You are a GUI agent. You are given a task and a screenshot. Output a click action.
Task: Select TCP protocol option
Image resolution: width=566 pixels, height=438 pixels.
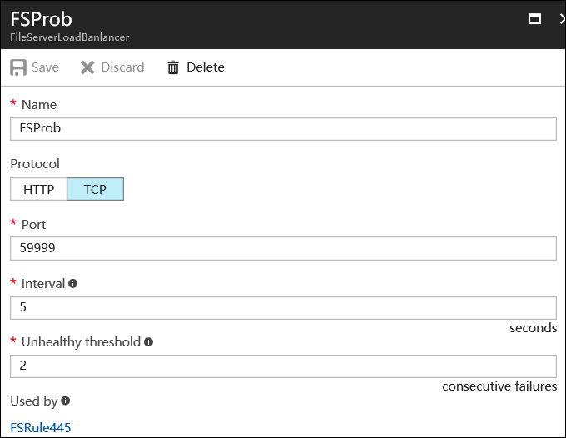point(95,189)
